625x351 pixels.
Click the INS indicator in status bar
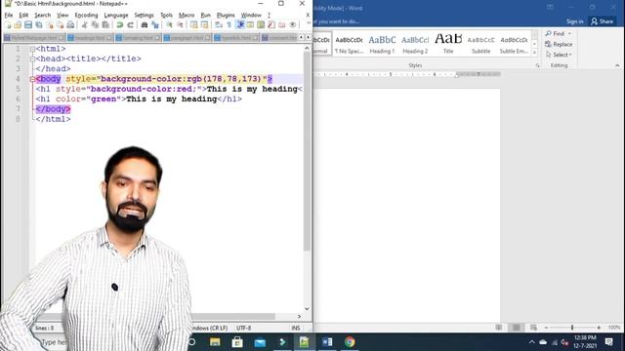(295, 328)
